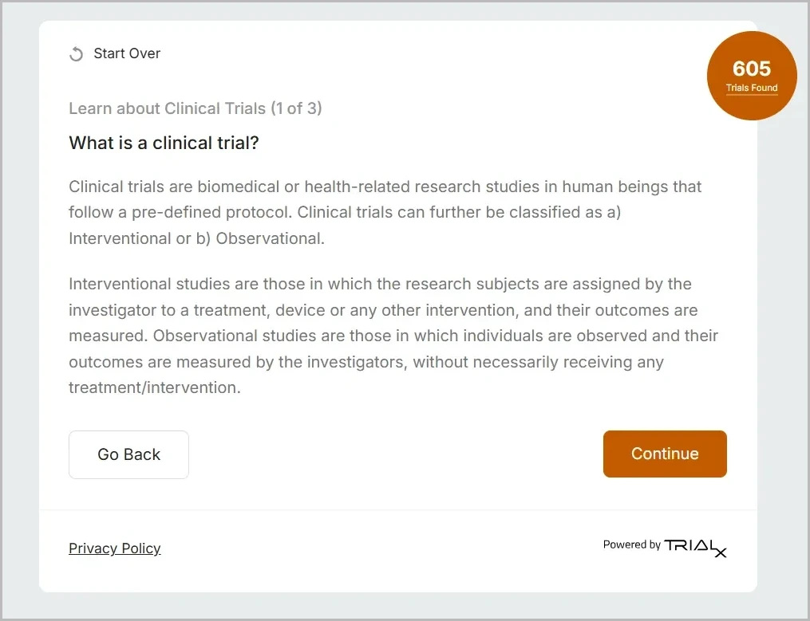Click the horizontal divider above the footer
810x621 pixels.
point(397,509)
